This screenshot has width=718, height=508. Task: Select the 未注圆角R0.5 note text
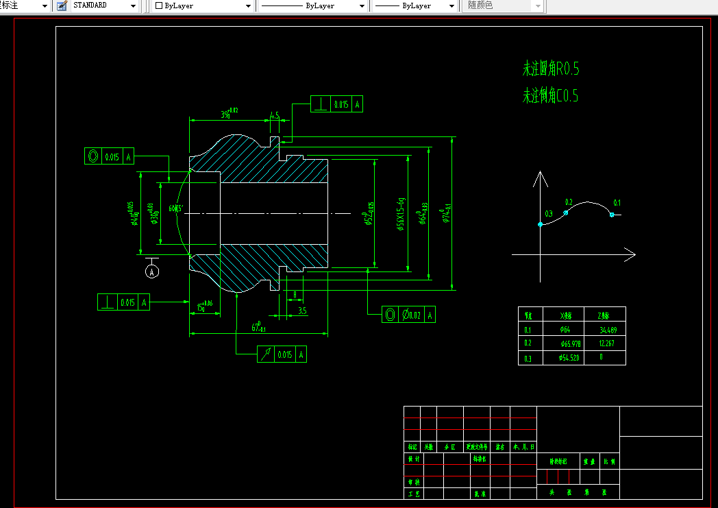[551, 69]
